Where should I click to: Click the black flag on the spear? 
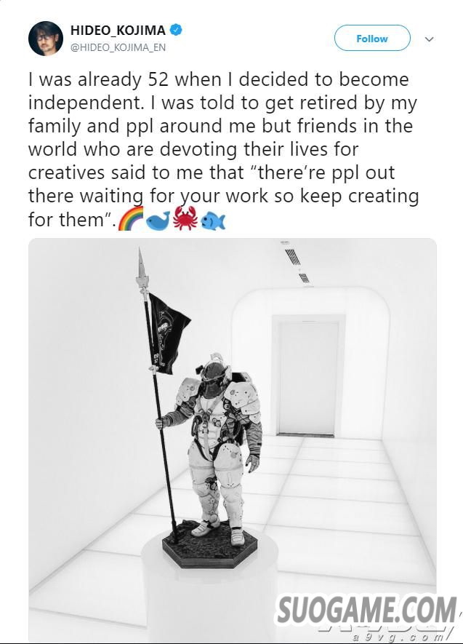(x=168, y=333)
